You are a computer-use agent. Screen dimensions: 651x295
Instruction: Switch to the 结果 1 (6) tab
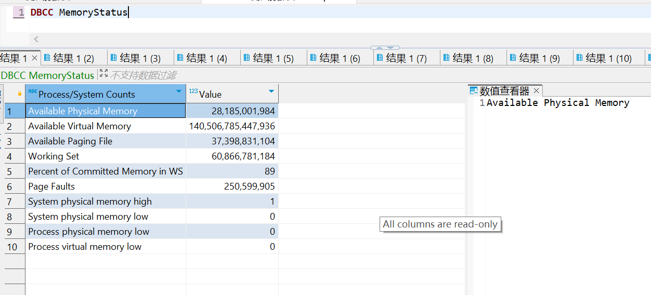[340, 58]
